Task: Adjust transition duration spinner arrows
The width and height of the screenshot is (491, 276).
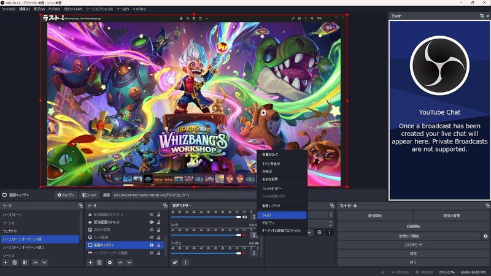Action: [330, 224]
